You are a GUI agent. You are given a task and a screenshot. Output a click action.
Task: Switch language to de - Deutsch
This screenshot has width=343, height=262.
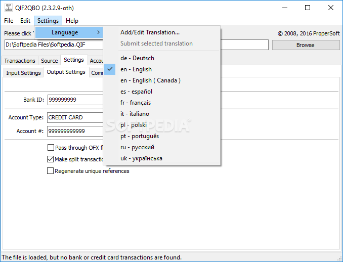[x=162, y=58]
